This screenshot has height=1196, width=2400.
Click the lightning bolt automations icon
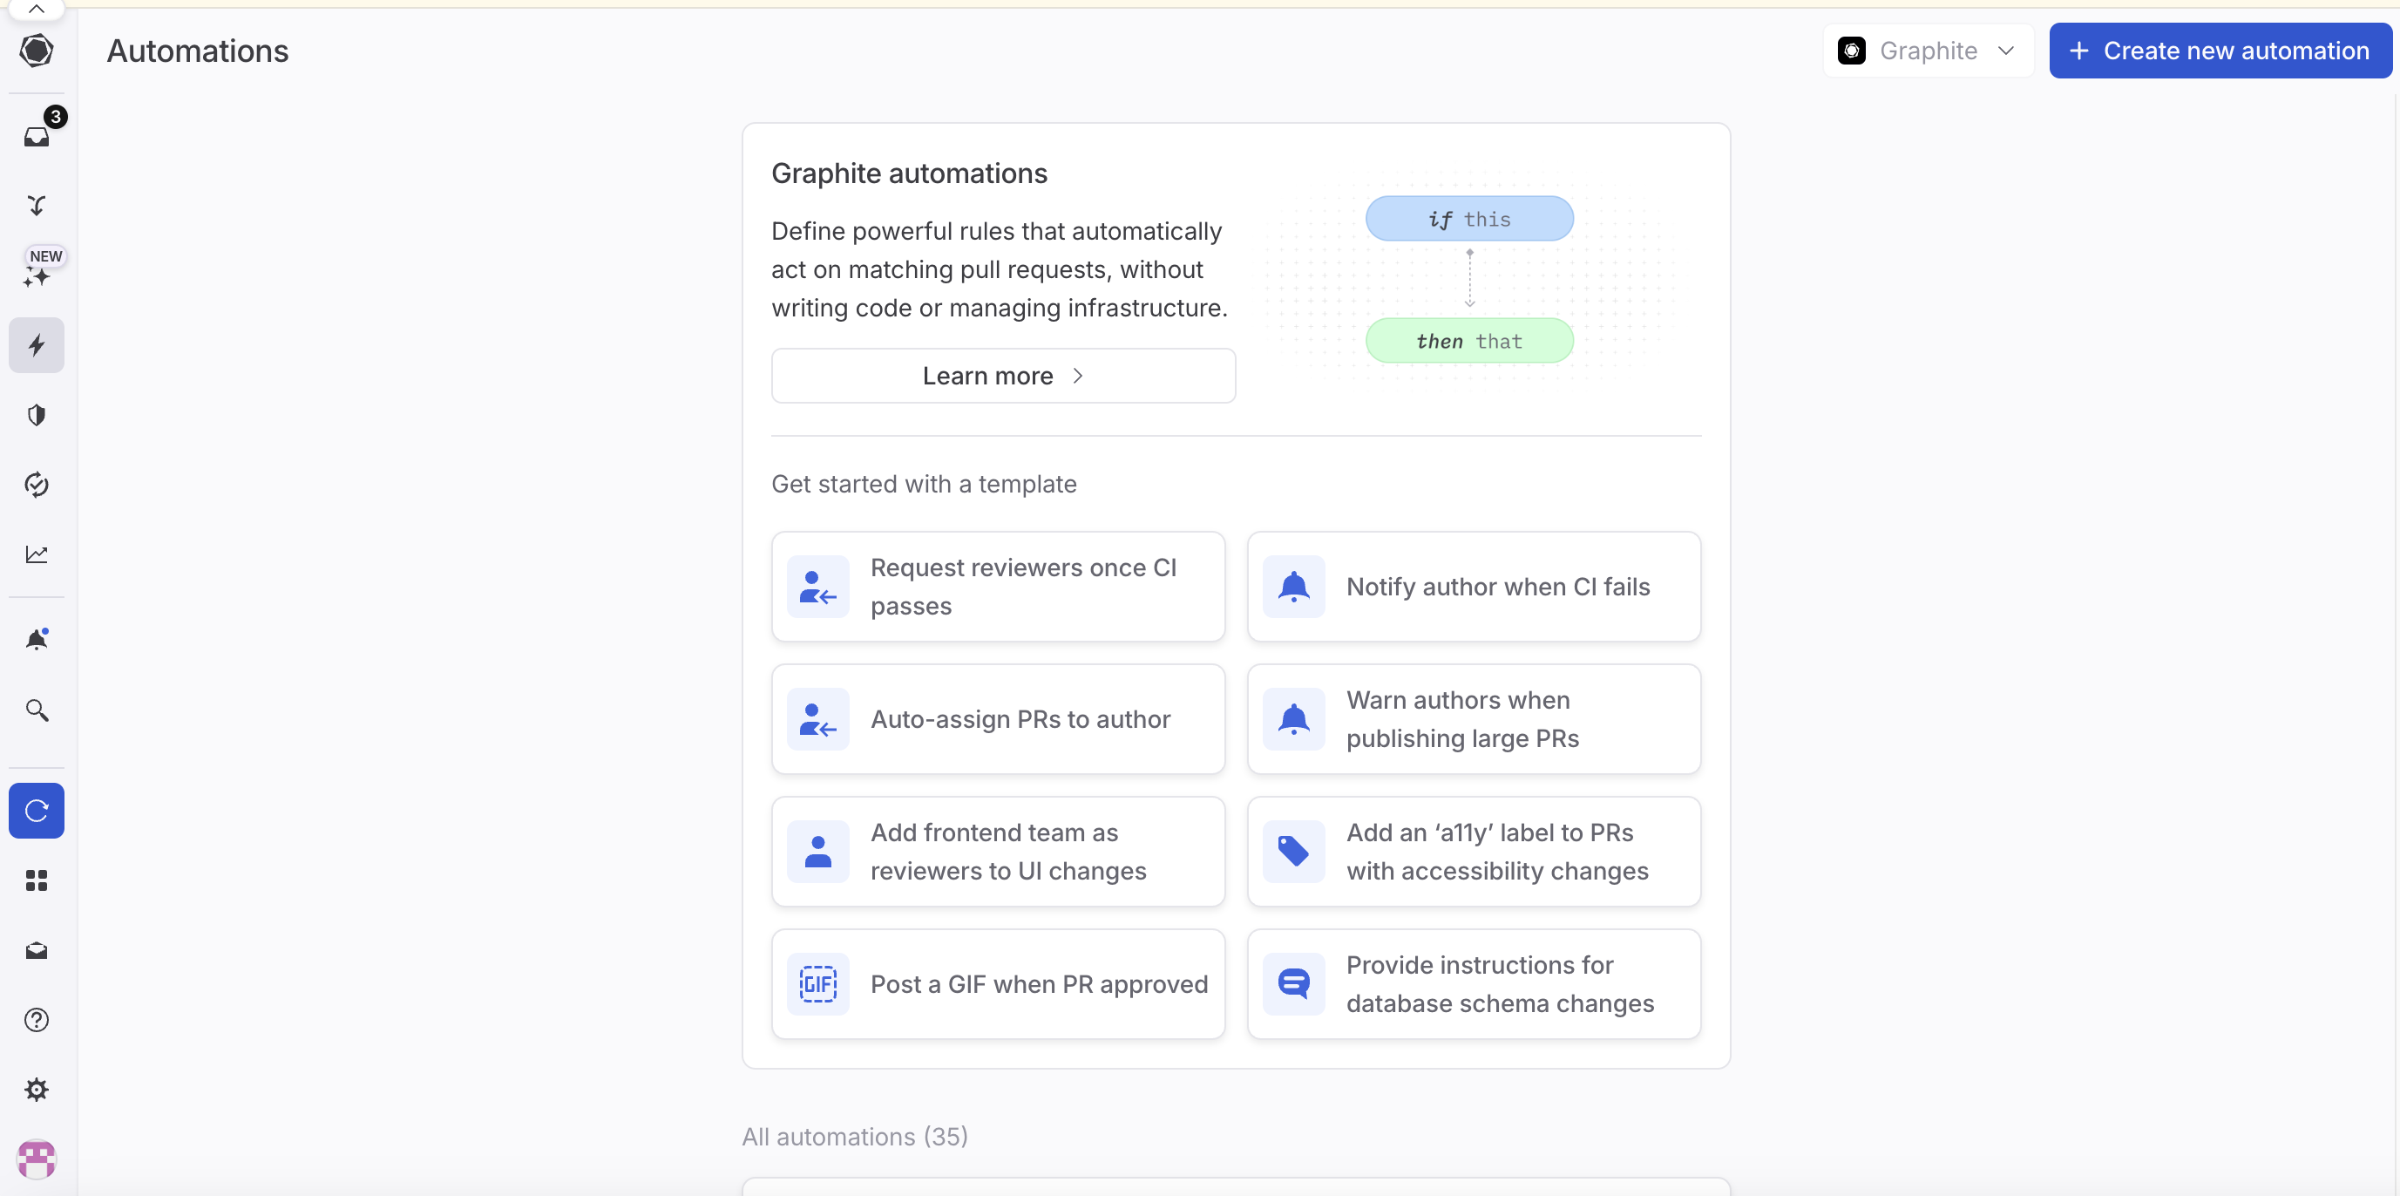37,344
